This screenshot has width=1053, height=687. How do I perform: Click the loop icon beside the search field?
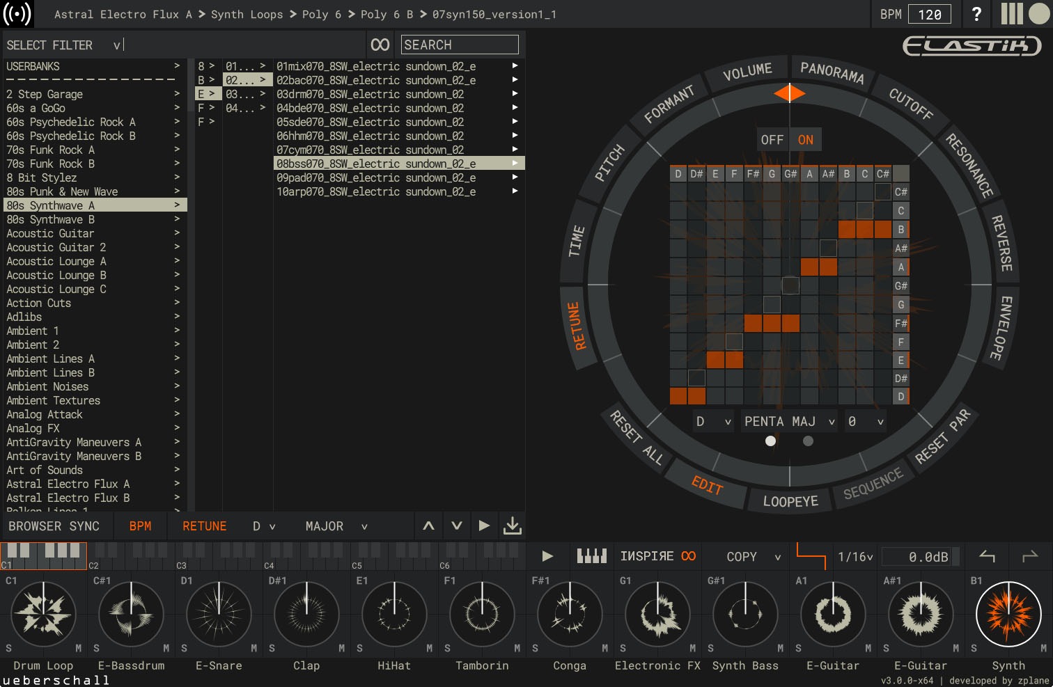380,44
